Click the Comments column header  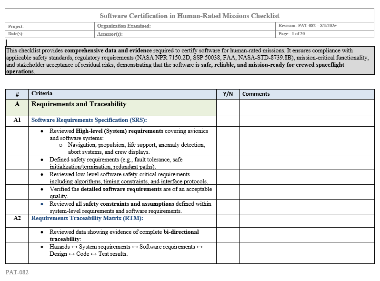point(256,94)
